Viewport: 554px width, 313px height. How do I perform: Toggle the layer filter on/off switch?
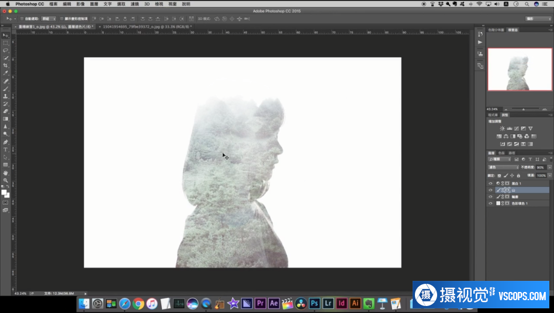(x=550, y=159)
